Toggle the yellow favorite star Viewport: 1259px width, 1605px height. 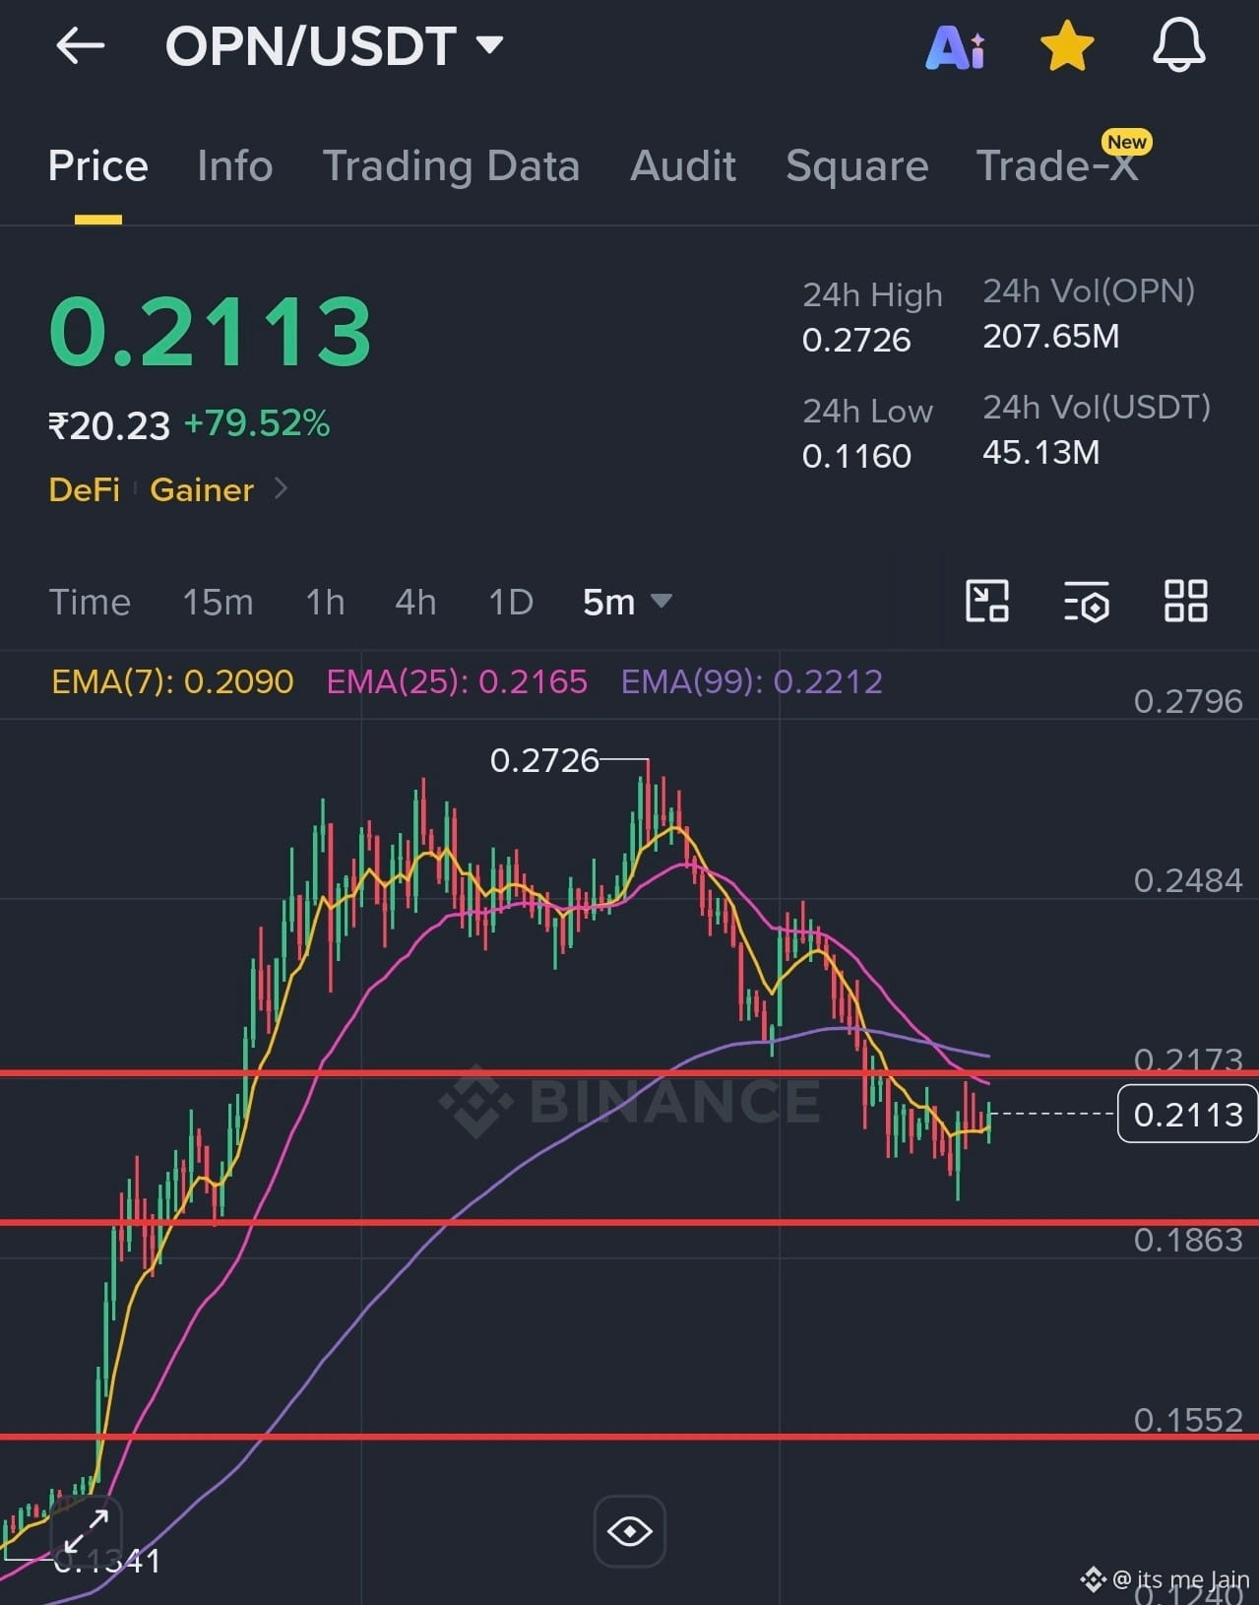[x=1067, y=46]
